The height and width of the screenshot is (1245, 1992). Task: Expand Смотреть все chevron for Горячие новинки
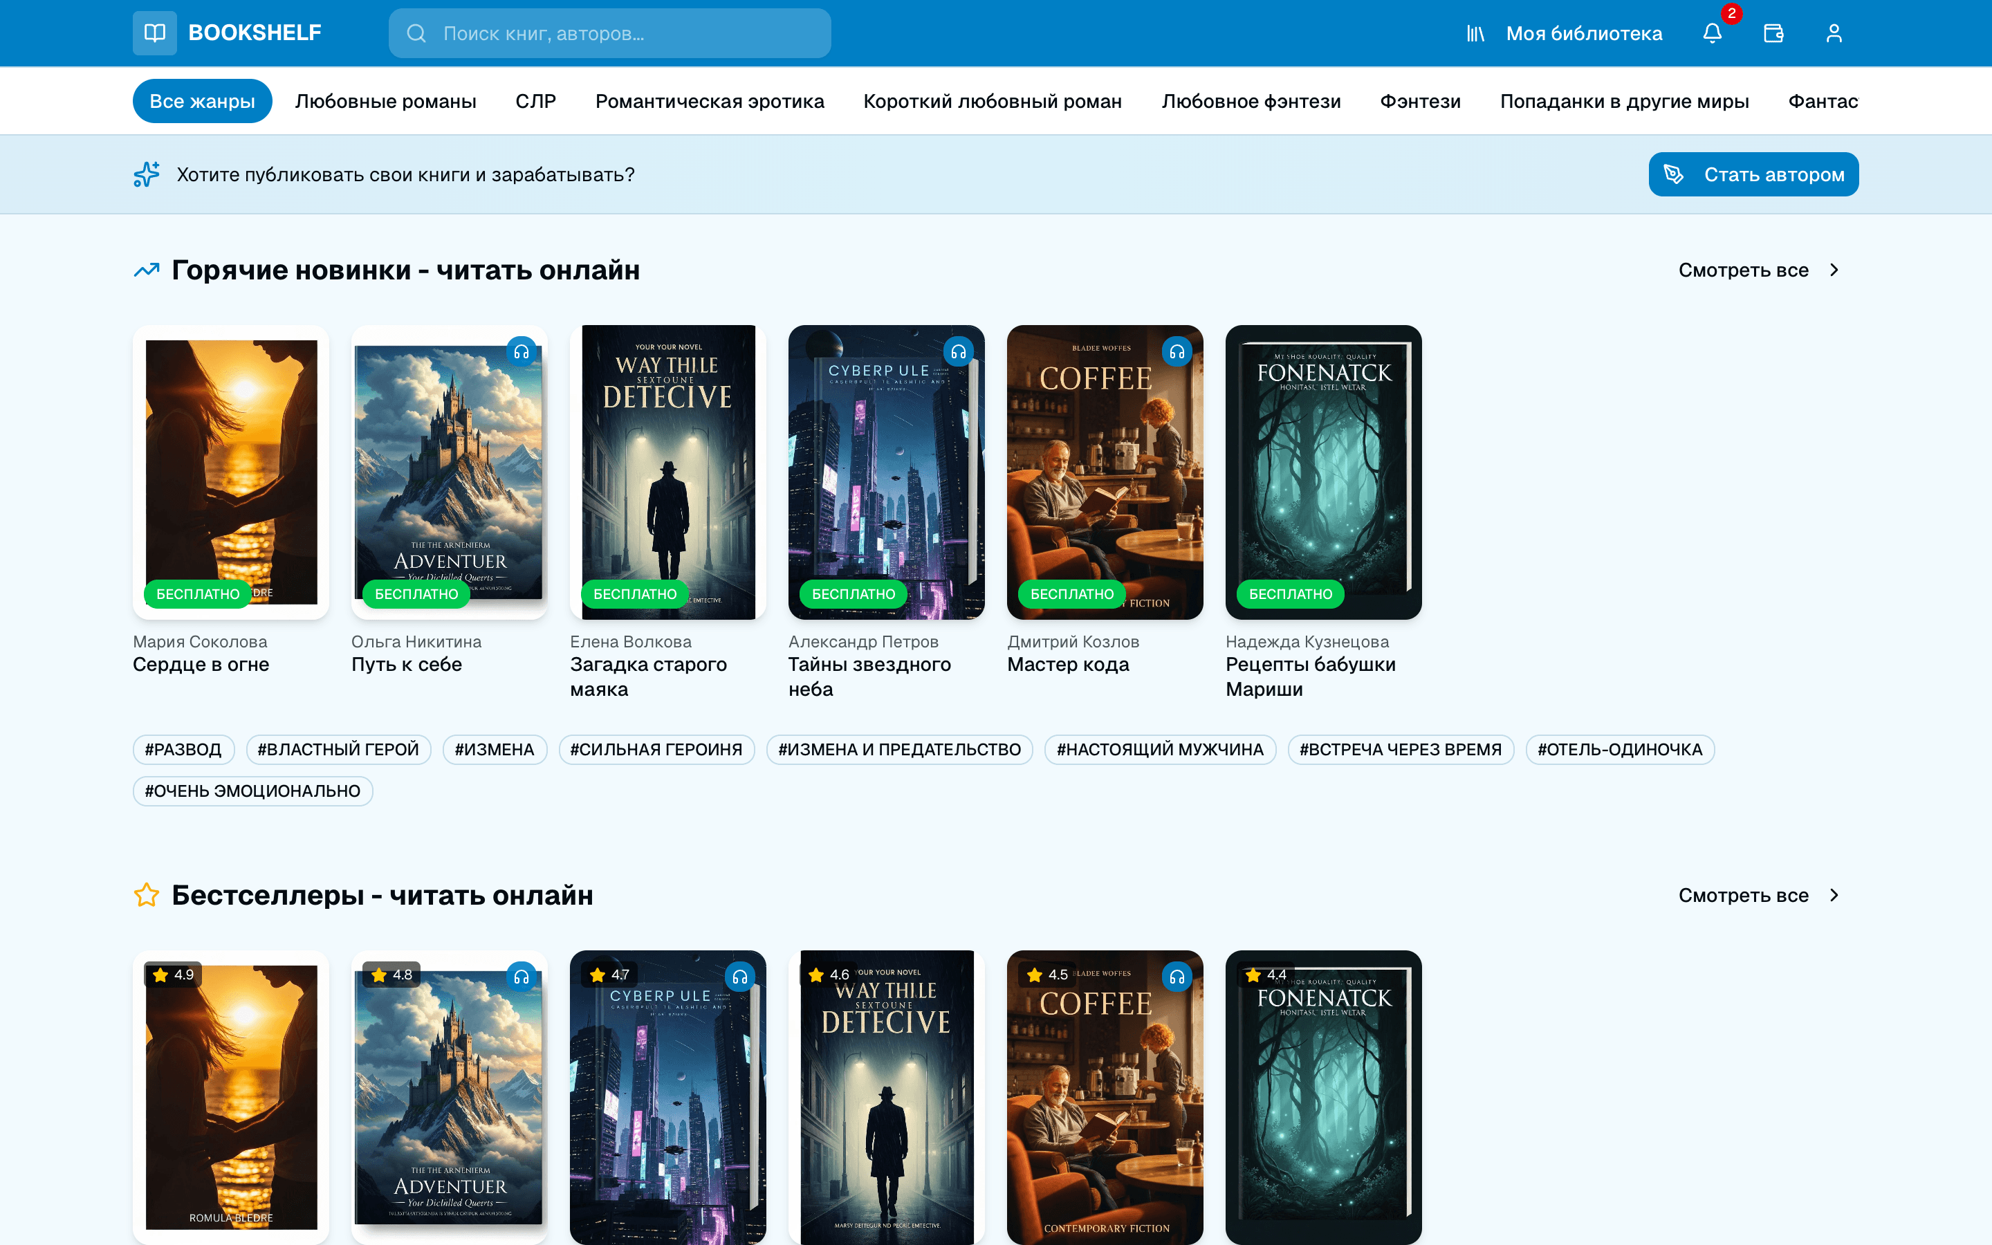click(1834, 270)
